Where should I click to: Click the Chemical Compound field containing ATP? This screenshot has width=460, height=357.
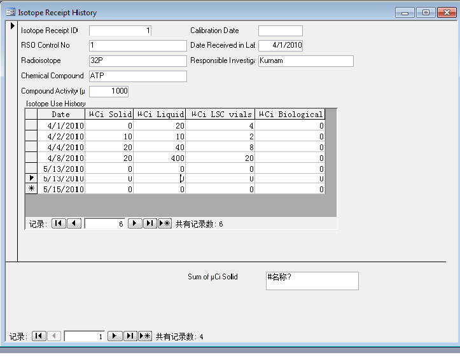(x=138, y=76)
